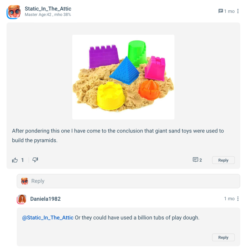
Task: Open Static_In_The_Attic username link
Action: [x=48, y=9]
